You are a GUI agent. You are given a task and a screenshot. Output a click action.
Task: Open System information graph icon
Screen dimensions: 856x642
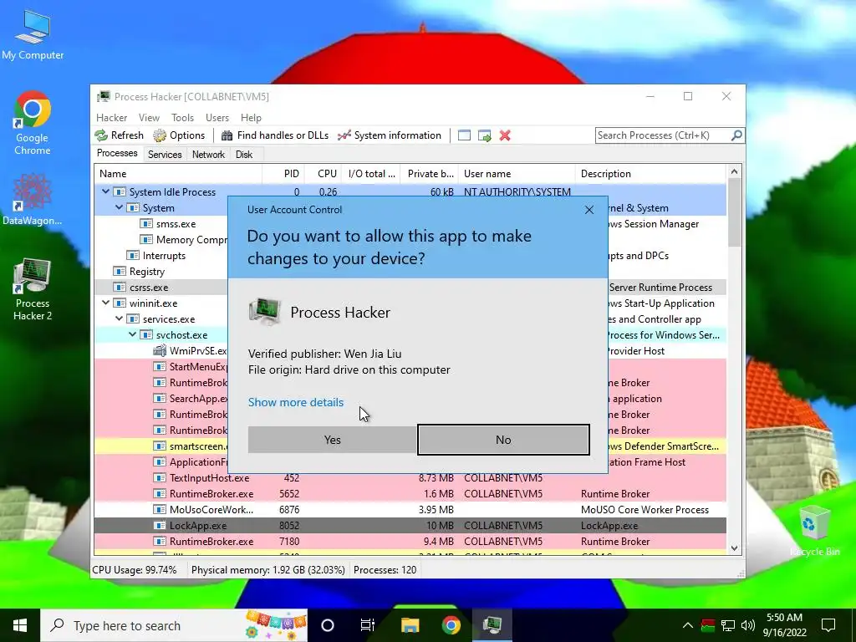point(344,135)
